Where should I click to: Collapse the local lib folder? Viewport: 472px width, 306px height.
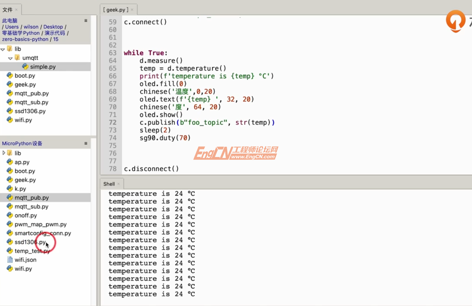(x=3, y=49)
